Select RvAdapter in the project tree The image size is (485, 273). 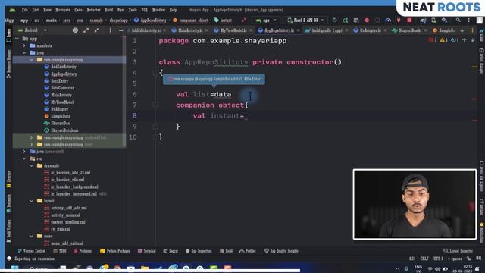(59, 109)
